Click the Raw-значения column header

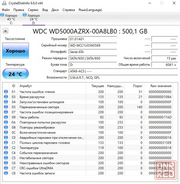pos(158,86)
